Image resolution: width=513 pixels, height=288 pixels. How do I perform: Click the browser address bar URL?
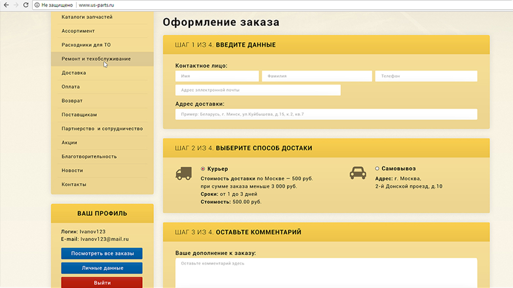tap(96, 5)
